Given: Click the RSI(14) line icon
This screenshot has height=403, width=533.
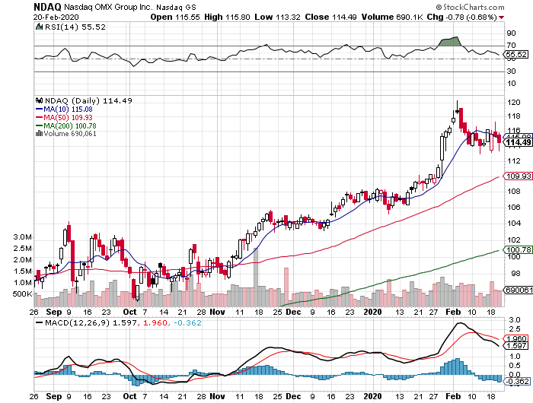Looking at the screenshot, I should [39, 26].
